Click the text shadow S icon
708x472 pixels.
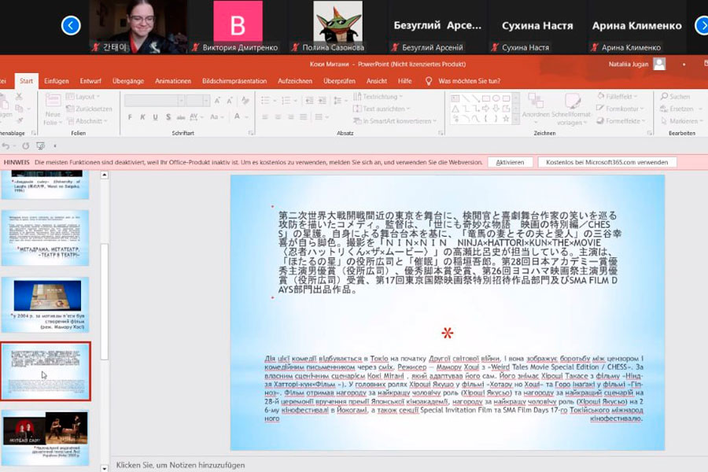(168, 117)
